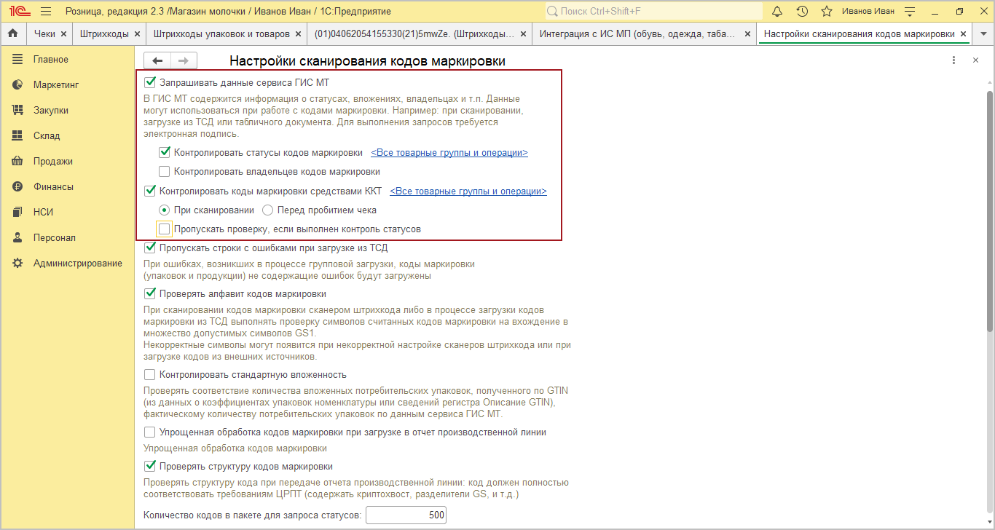Go to home page tab icon

pos(12,33)
